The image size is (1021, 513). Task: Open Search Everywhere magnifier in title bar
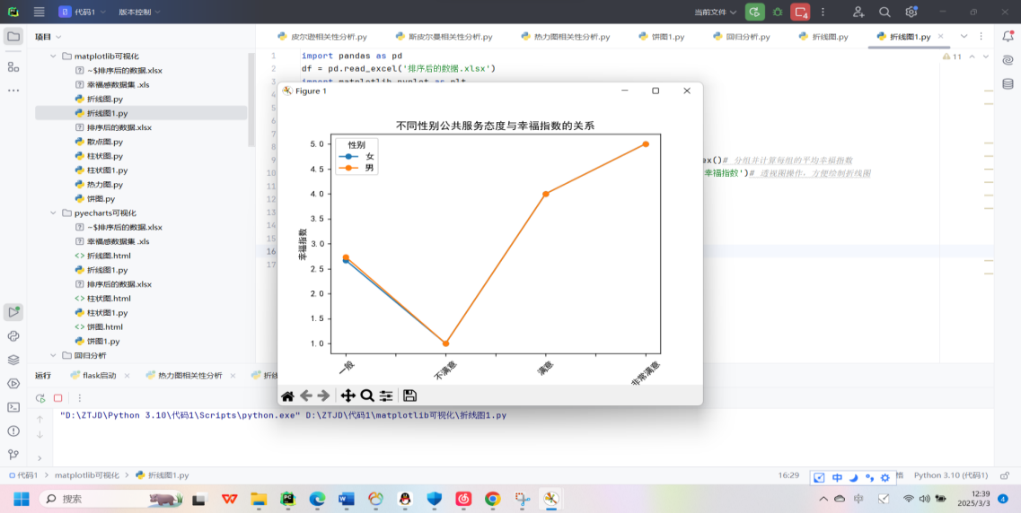(885, 12)
